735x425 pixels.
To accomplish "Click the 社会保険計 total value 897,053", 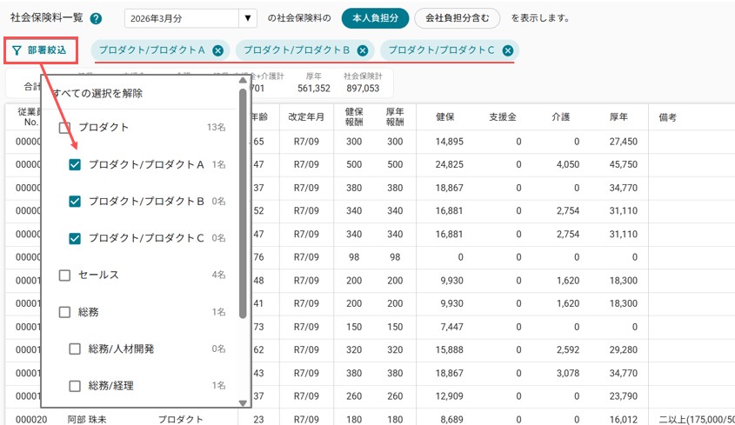I will 363,88.
